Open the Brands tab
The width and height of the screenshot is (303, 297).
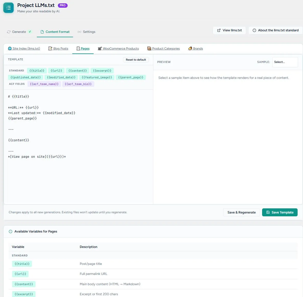(195, 49)
